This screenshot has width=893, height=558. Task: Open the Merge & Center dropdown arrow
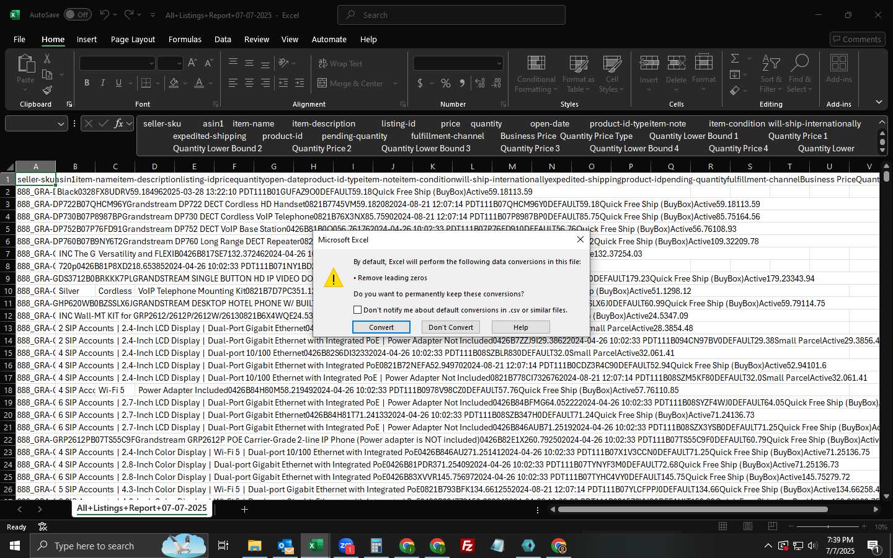pyautogui.click(x=395, y=83)
